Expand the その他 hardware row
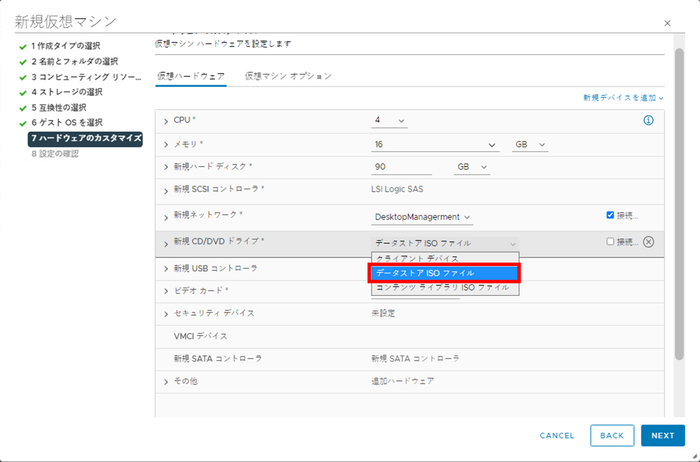 (x=165, y=380)
